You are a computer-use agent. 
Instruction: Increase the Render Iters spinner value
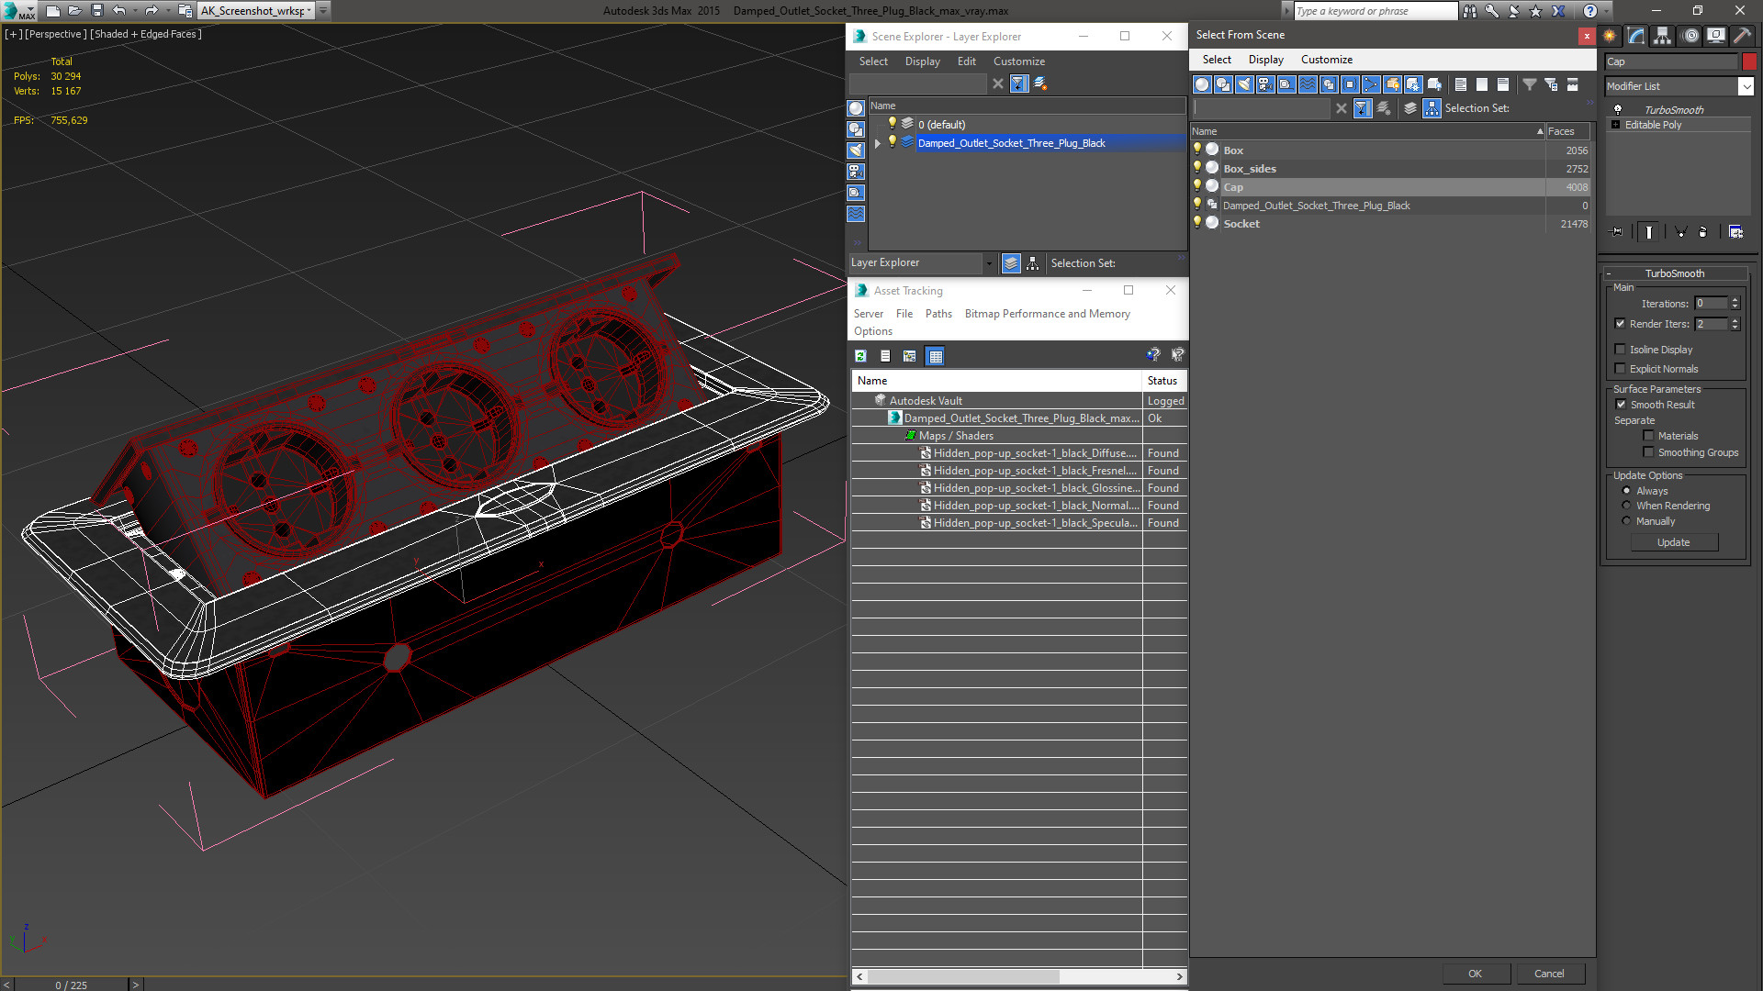[x=1735, y=320]
